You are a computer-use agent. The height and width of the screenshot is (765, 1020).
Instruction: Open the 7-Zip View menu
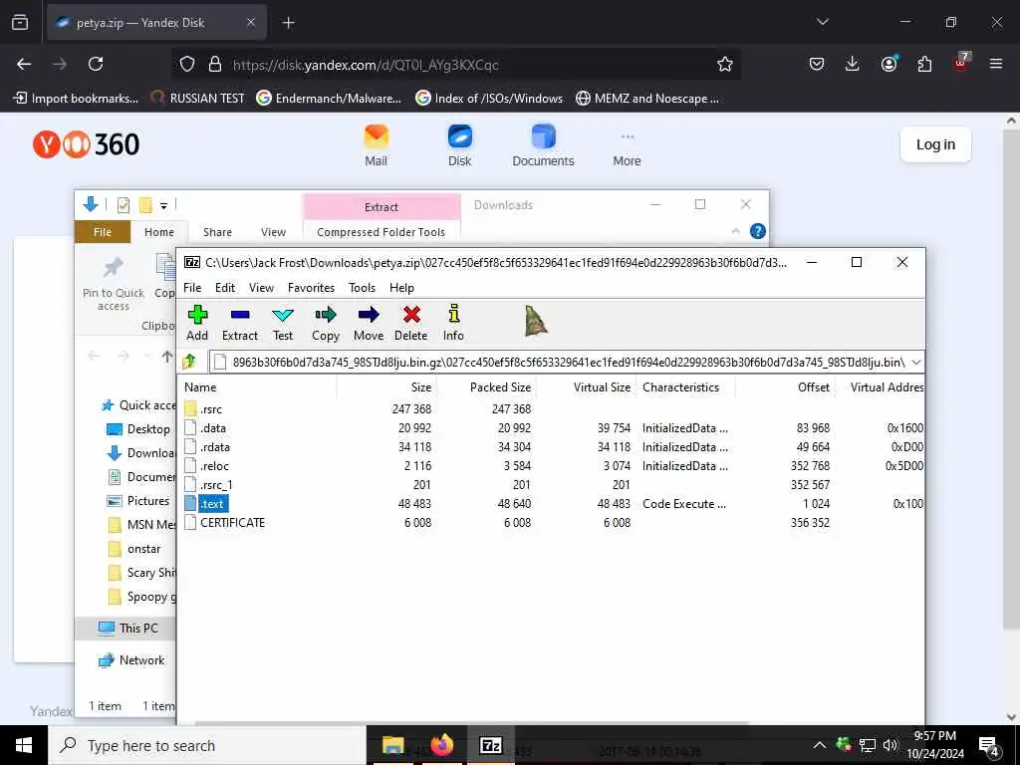pos(262,288)
